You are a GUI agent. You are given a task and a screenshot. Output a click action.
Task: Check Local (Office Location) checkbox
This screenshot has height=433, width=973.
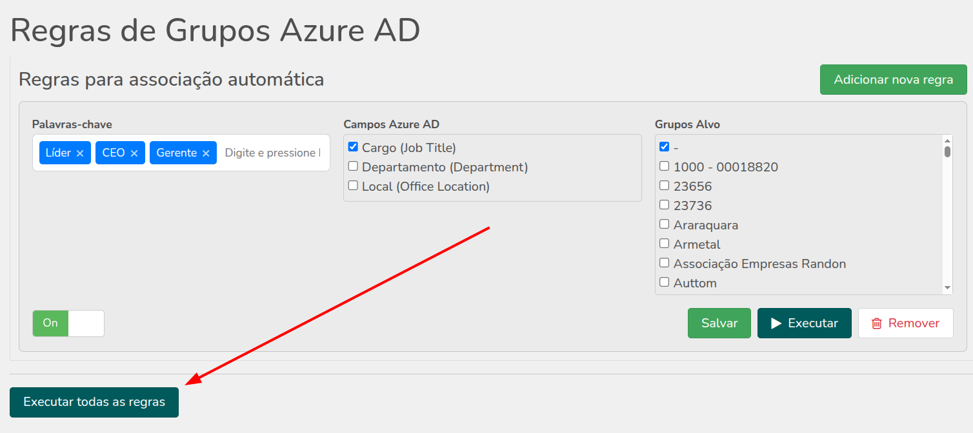pos(353,186)
